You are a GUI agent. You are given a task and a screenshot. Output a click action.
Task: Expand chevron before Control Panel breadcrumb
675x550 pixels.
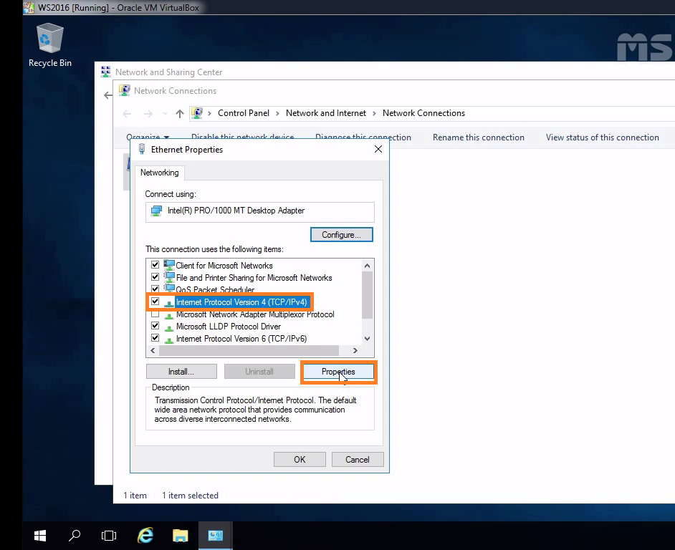[x=210, y=113]
